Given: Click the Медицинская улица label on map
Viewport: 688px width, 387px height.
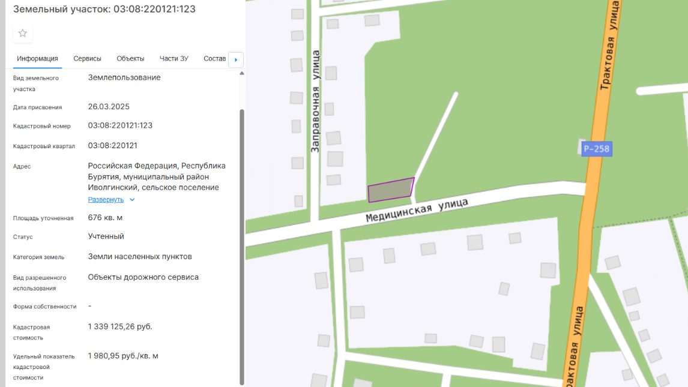Looking at the screenshot, I should (x=417, y=211).
